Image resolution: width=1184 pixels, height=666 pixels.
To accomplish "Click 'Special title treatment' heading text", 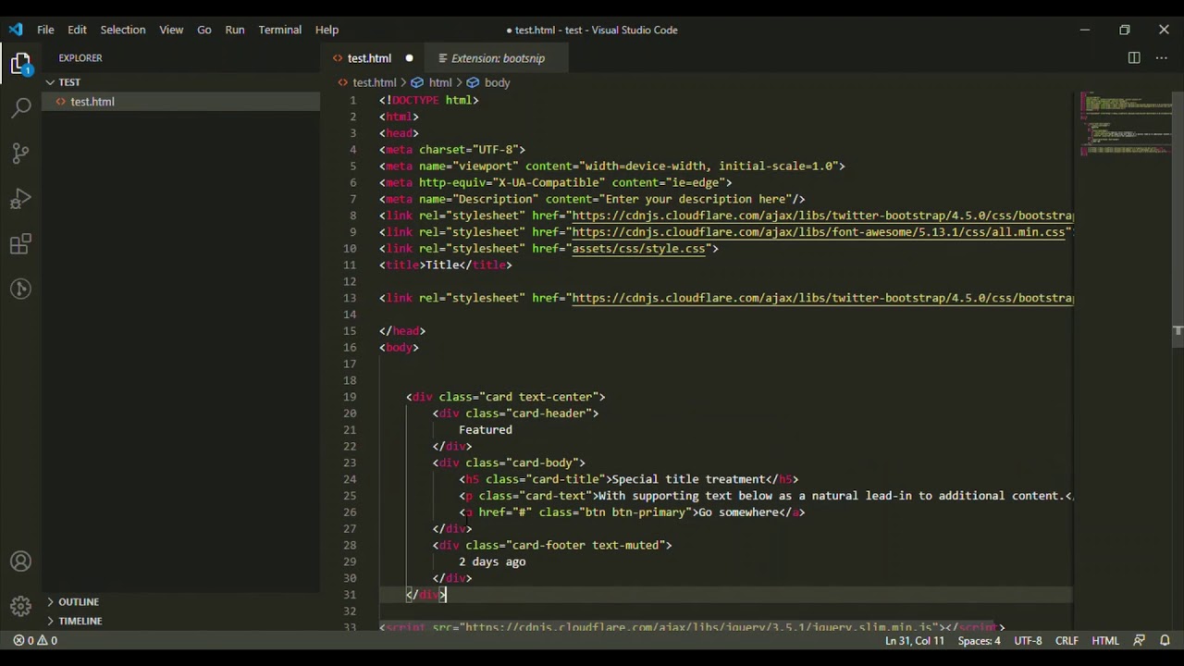I will click(689, 479).
